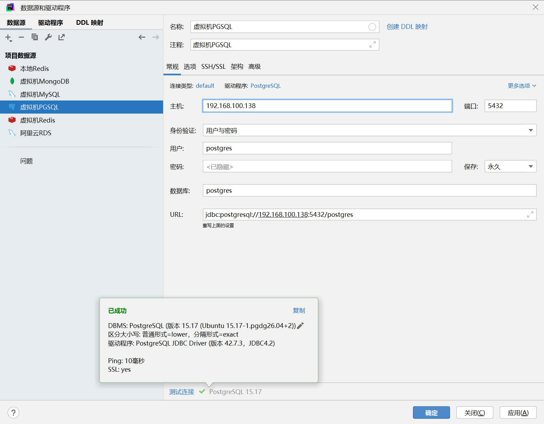
Task: Open the 选项 tab
Action: click(190, 67)
